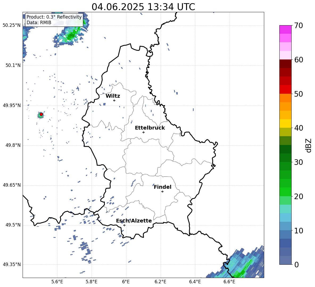Click the 49.95°N latitude label
Viewport: 315px width, 287px height.
(x=12, y=105)
